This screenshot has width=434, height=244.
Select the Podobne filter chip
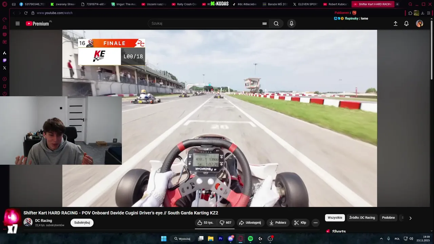point(388,218)
